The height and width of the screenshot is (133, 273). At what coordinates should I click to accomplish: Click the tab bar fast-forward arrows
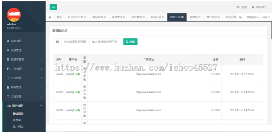coord(240,17)
